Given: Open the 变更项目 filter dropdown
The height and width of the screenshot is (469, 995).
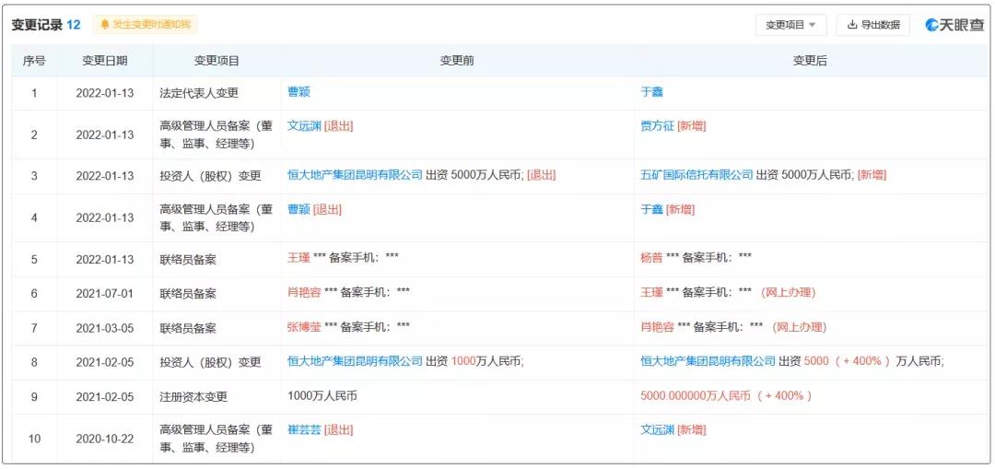Looking at the screenshot, I should pyautogui.click(x=790, y=25).
